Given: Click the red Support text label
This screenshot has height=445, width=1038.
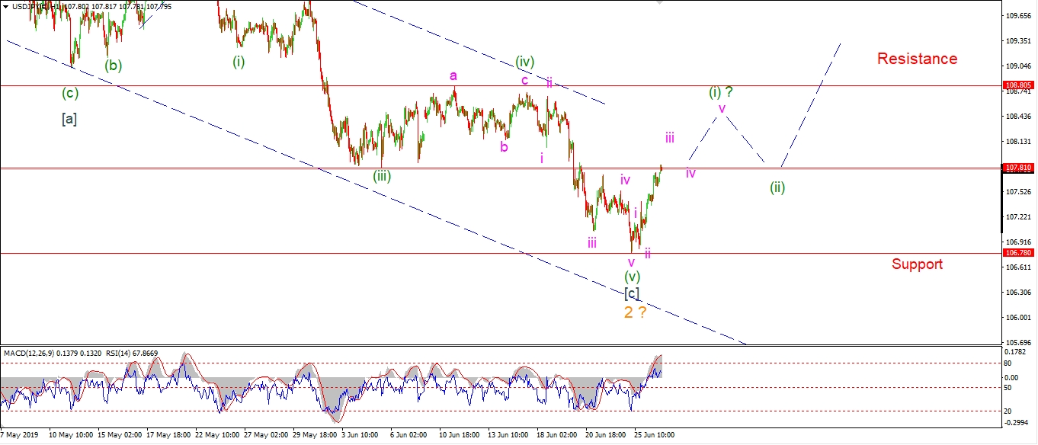Looking at the screenshot, I should point(917,264).
